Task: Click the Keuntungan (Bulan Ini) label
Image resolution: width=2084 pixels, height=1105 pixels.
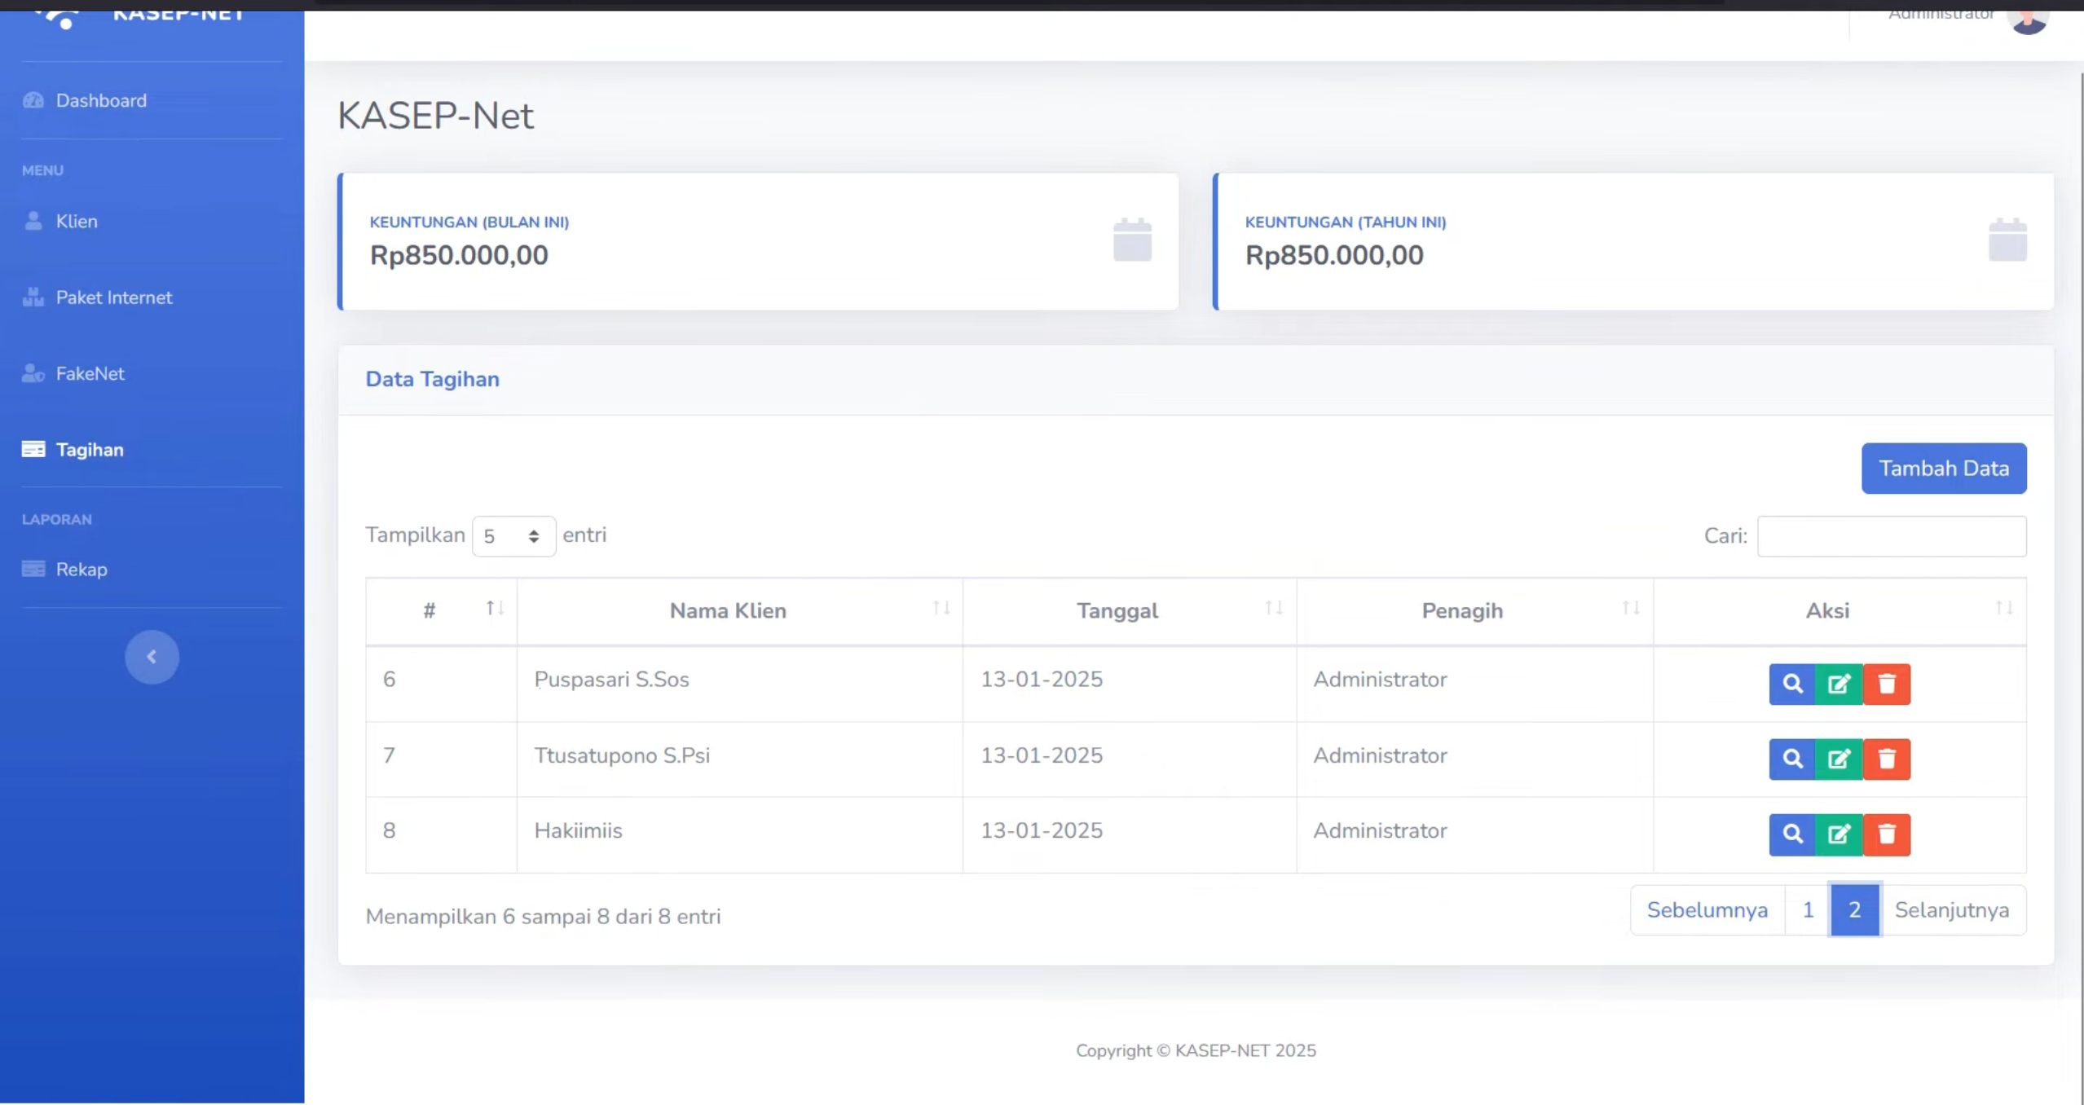Action: [x=469, y=222]
